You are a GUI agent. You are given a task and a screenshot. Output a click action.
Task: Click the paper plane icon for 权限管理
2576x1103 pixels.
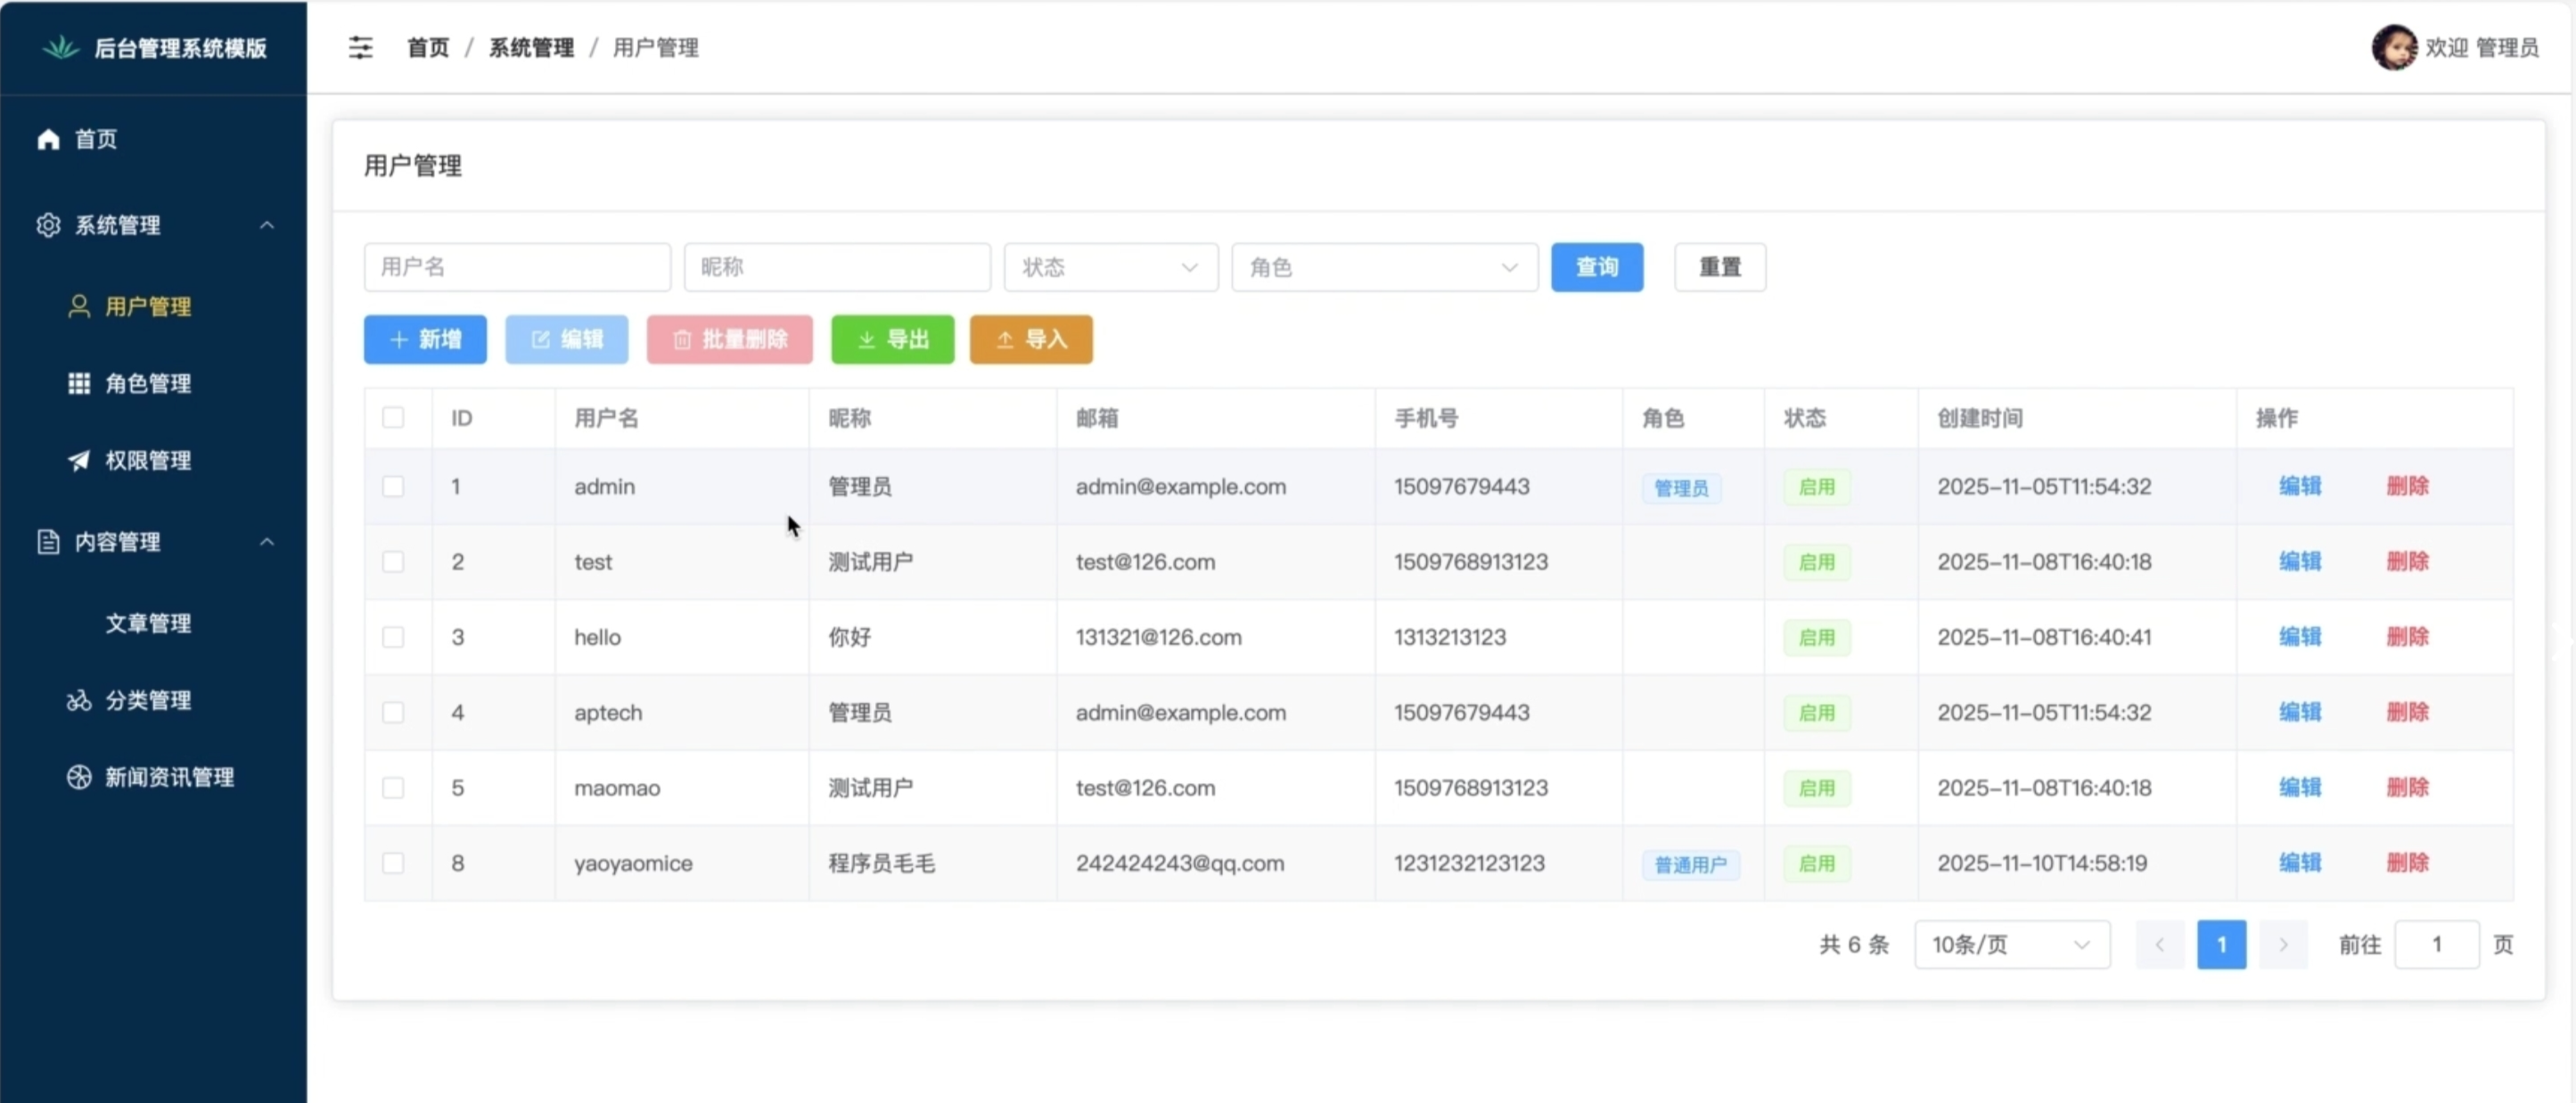coord(79,460)
